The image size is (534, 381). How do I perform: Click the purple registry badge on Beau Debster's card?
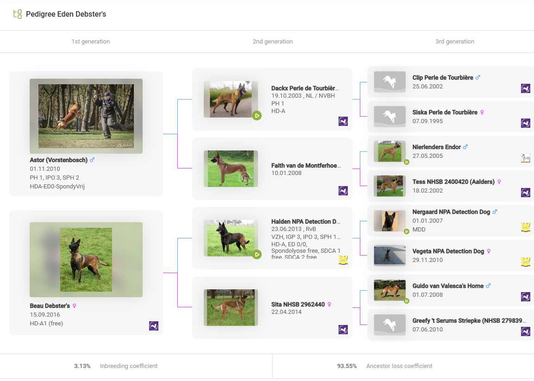(154, 326)
